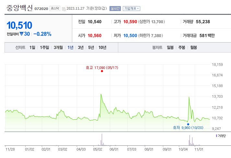Open the 월봉 monthly candlestick chart
The image size is (231, 158).
coord(193,47)
